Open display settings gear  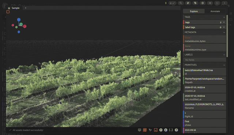(x=203, y=3)
